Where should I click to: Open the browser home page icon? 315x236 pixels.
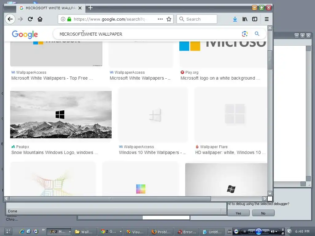[40, 19]
